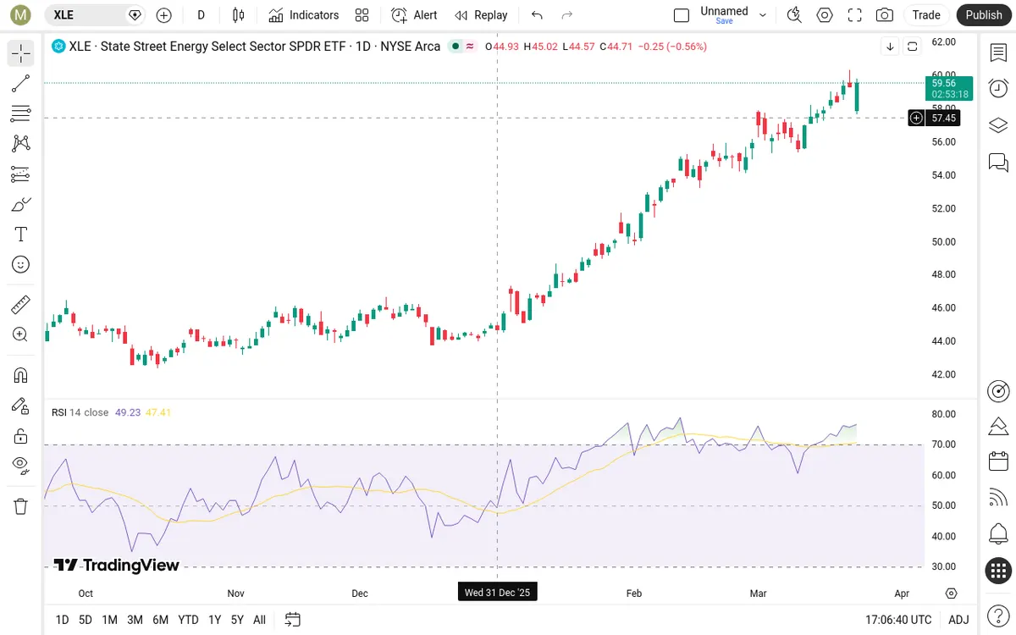The image size is (1016, 635).
Task: Open the alerts clock panel
Action: [998, 89]
